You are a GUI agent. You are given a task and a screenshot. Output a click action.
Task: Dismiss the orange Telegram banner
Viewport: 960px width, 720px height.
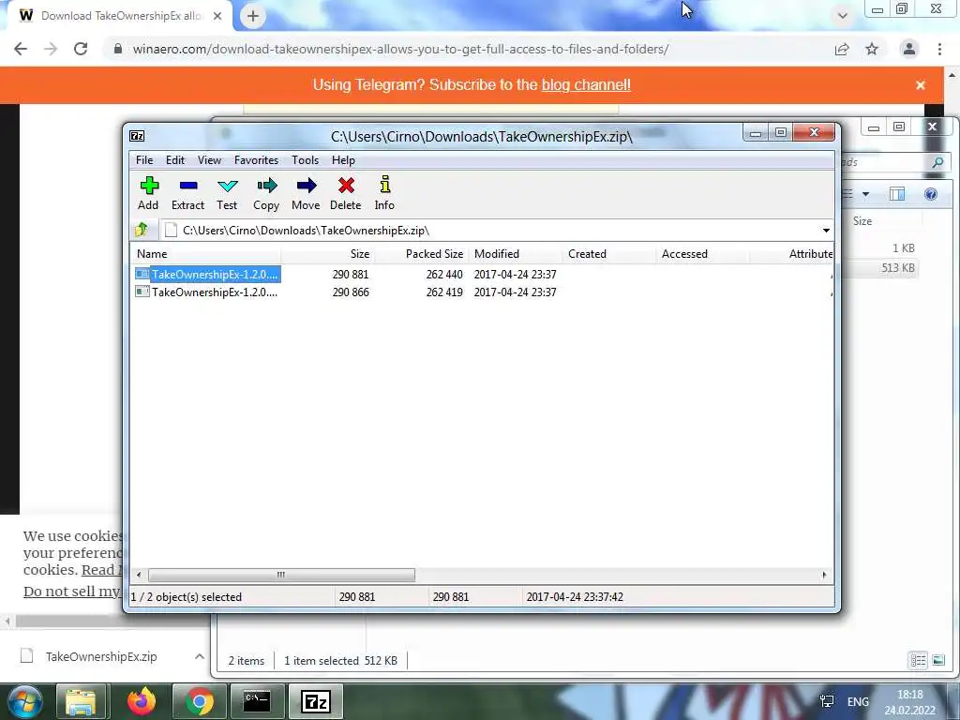(x=921, y=85)
